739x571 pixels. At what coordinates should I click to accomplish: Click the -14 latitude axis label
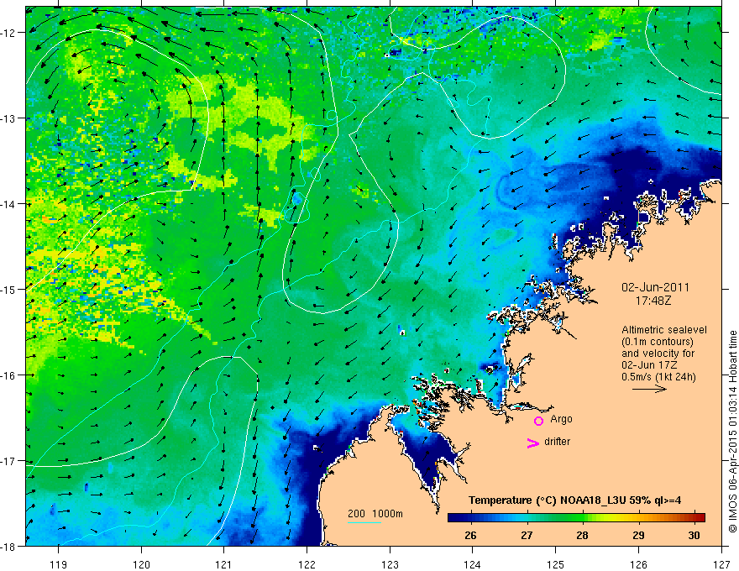(x=8, y=204)
